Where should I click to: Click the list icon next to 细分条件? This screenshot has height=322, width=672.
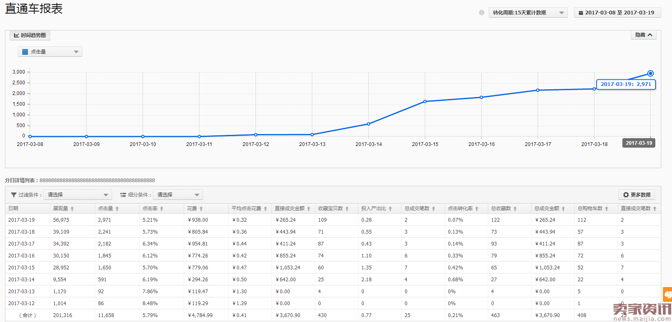coord(123,195)
